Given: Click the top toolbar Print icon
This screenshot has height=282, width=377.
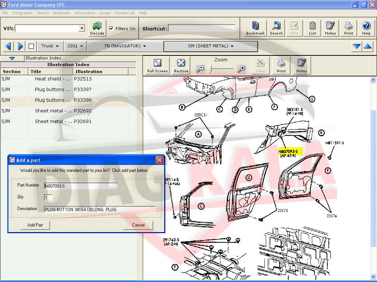Looking at the screenshot, I should pos(349,28).
